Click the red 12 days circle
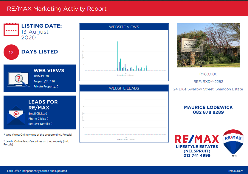 point(11,52)
